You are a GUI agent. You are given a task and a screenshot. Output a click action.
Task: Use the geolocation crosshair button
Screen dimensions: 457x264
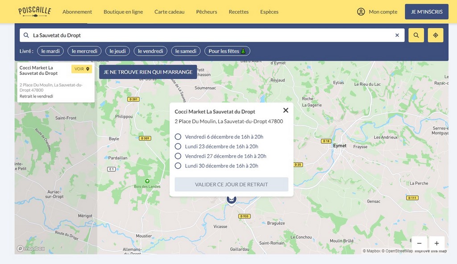click(x=436, y=35)
